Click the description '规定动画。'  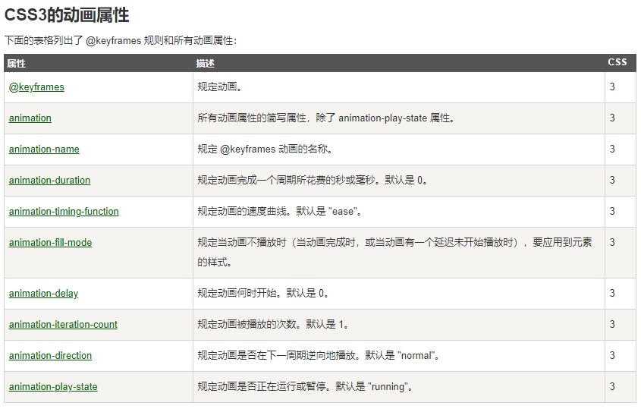click(219, 87)
